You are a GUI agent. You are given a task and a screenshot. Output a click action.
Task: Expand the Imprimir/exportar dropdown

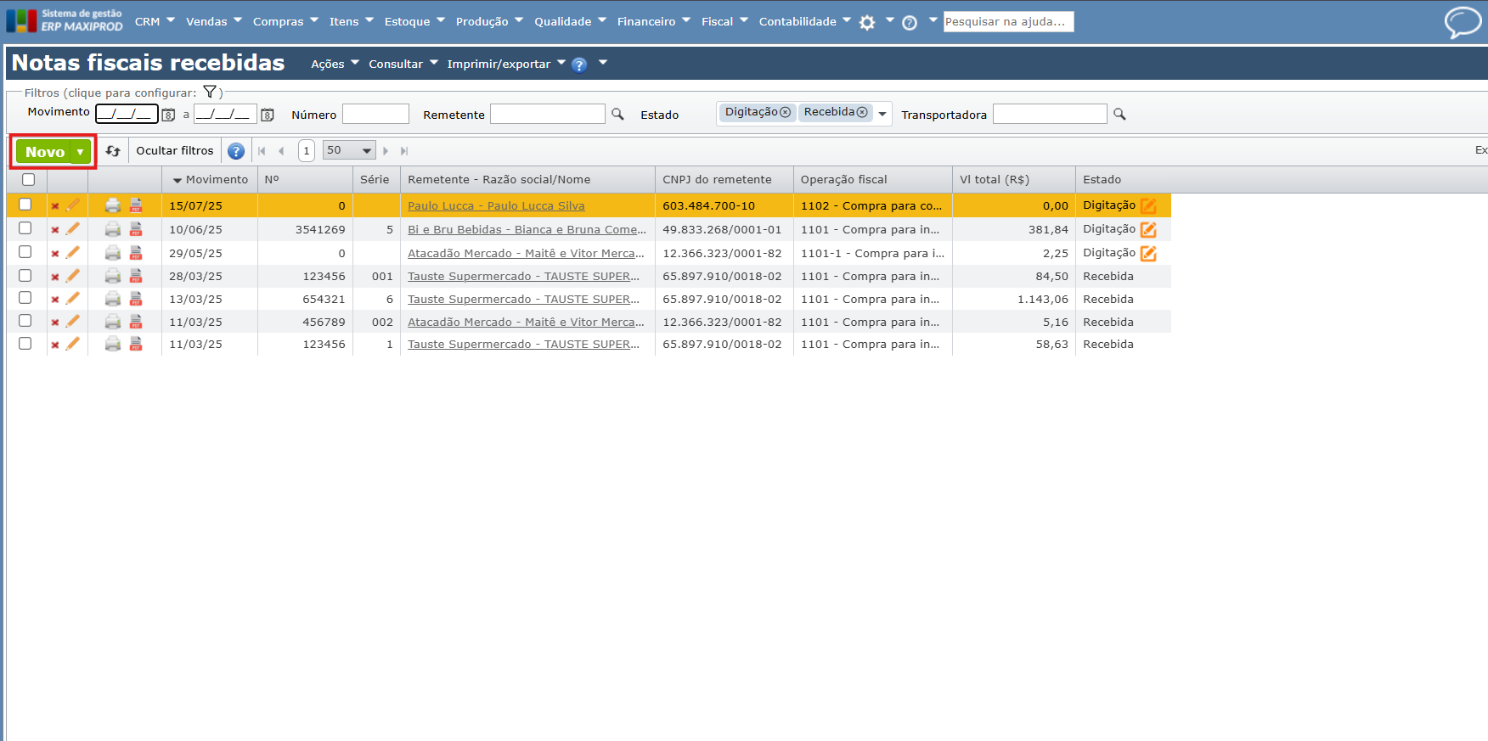click(506, 64)
